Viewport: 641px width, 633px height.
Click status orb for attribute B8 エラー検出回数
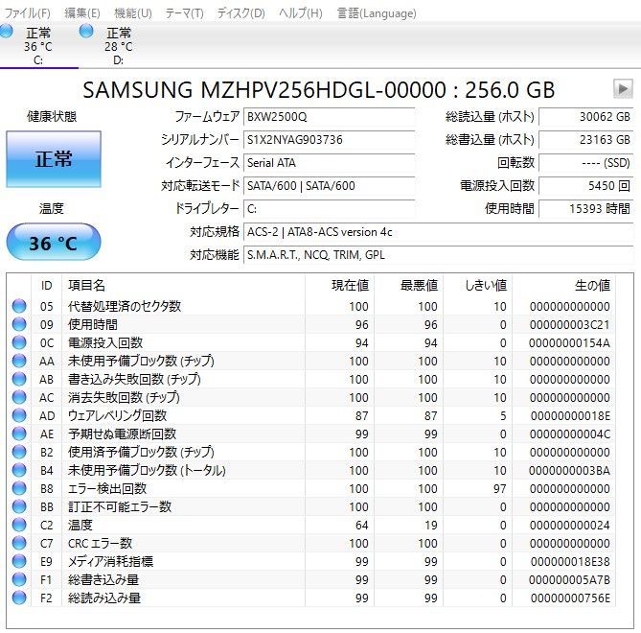(x=19, y=488)
